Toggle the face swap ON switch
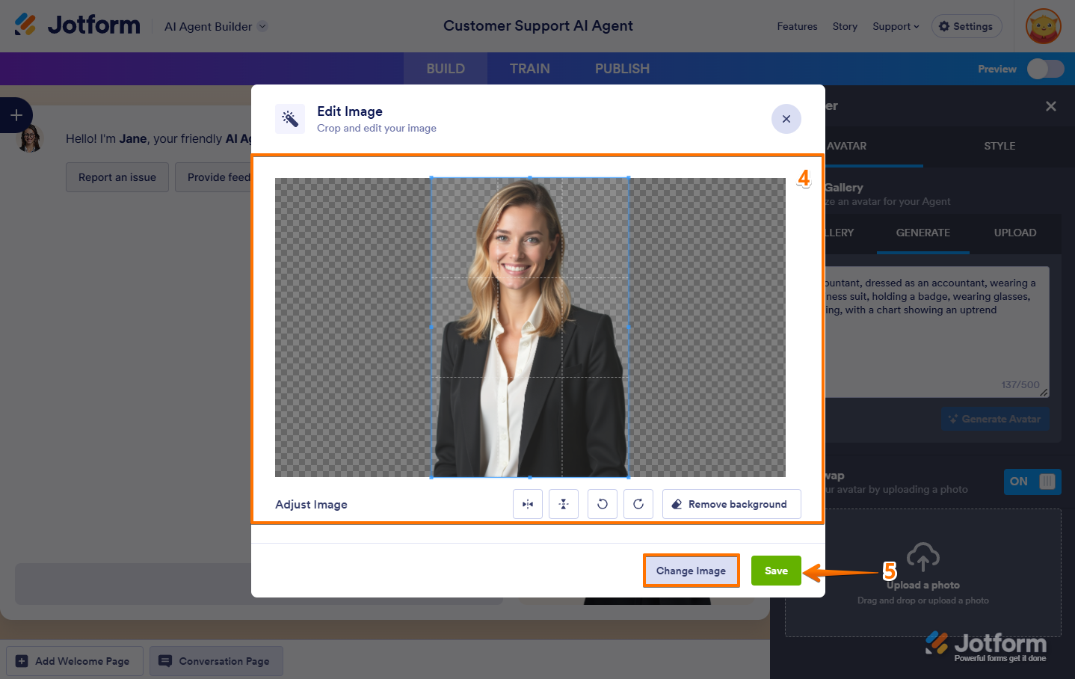 click(x=1032, y=482)
